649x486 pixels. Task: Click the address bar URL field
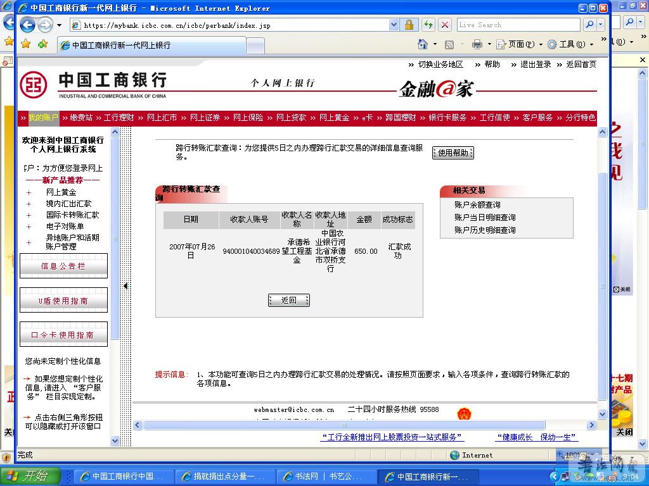229,25
